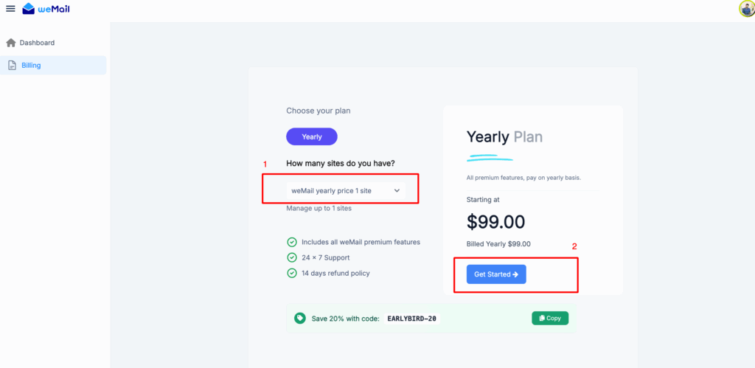755x368 pixels.
Task: Go to Dashboard in the sidebar
Action: [x=37, y=43]
